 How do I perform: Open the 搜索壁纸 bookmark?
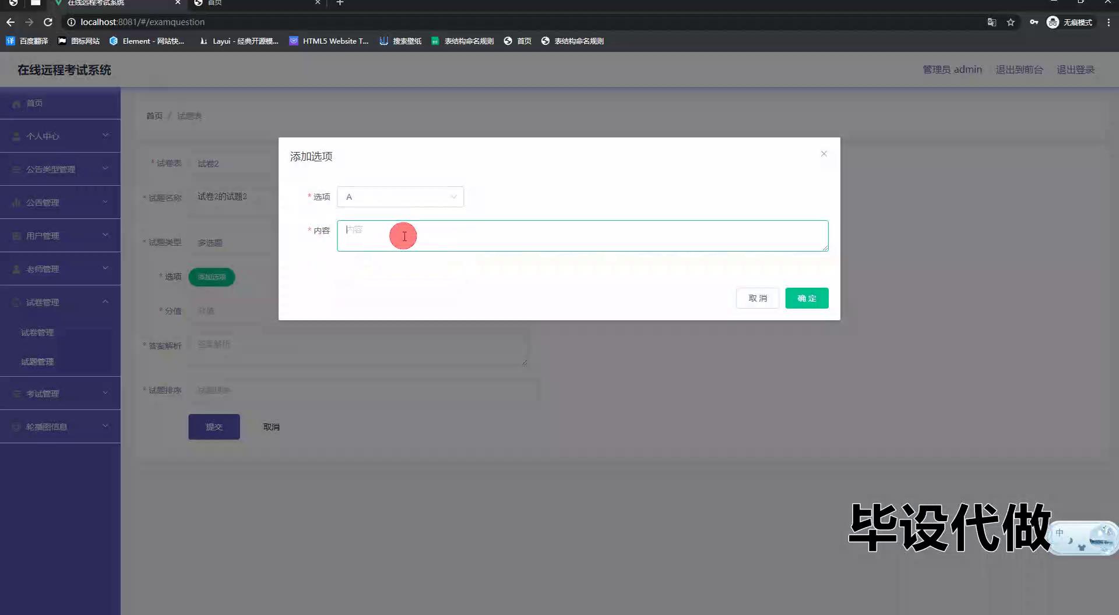(x=400, y=41)
